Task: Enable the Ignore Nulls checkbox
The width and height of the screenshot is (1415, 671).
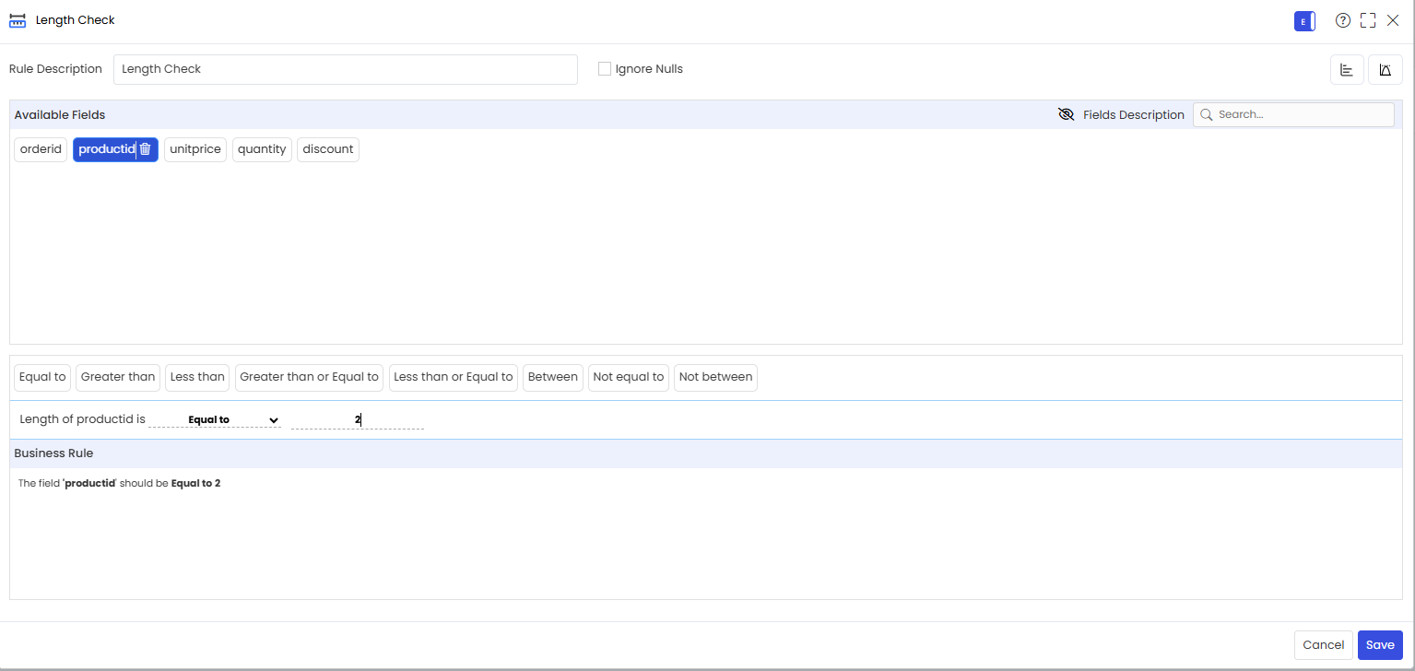Action: click(605, 69)
